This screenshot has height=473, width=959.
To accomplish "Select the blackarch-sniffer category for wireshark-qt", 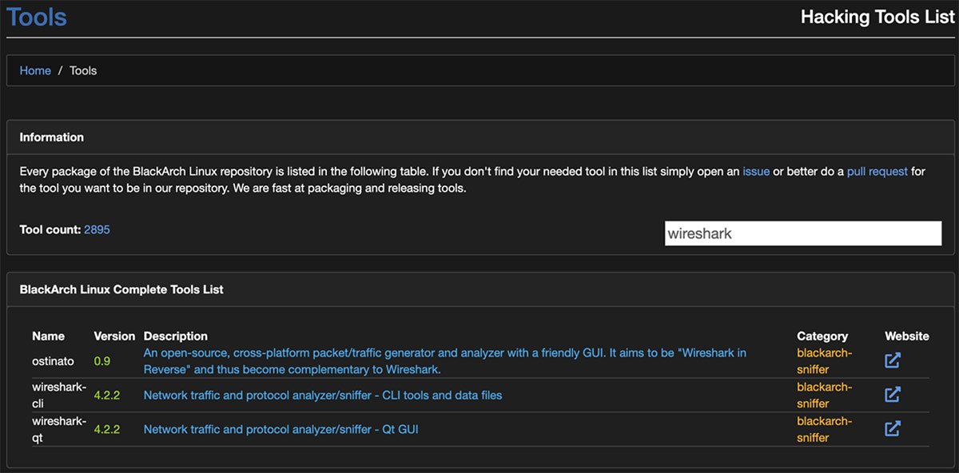I will 823,429.
